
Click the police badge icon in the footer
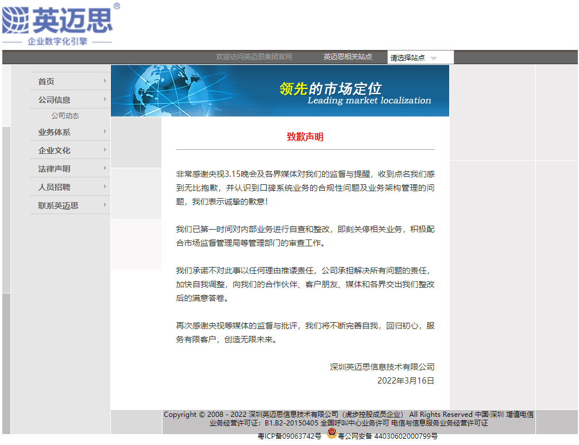(x=331, y=434)
